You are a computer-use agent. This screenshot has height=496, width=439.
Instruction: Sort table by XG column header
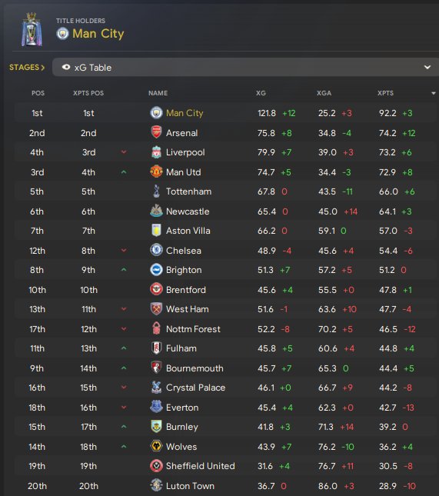point(261,93)
